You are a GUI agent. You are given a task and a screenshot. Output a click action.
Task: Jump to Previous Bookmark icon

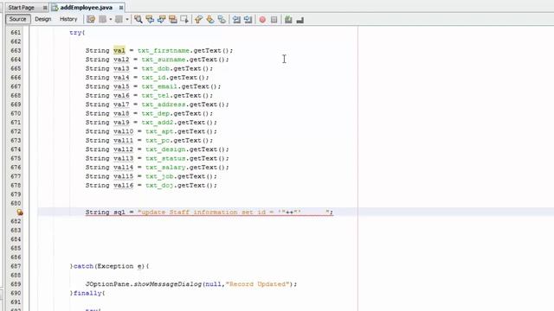pos(198,19)
